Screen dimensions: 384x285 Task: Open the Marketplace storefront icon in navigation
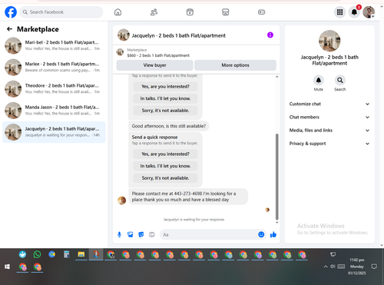pos(226,12)
